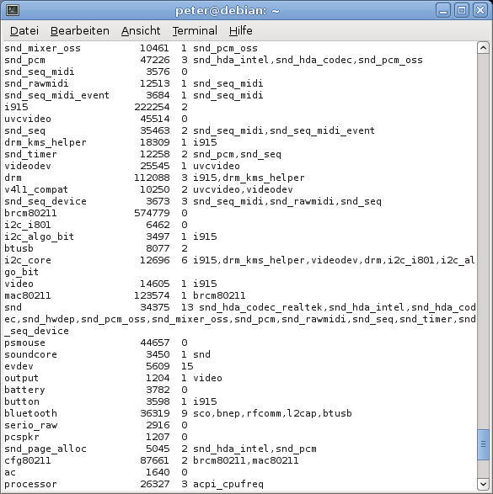Click the bluetooth module name
This screenshot has height=494, width=493.
click(x=31, y=413)
